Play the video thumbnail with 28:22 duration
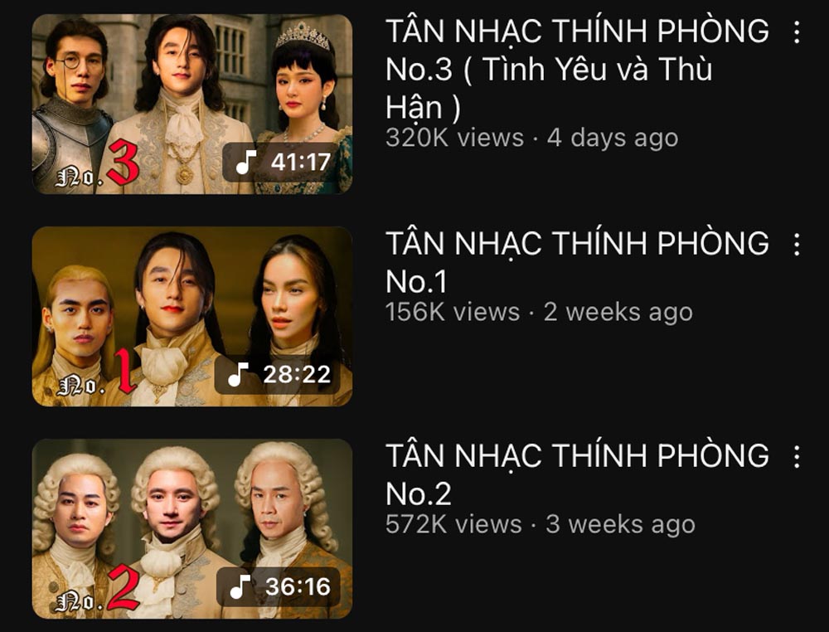This screenshot has width=829, height=632. [192, 316]
